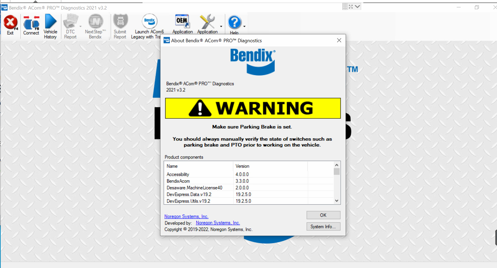Image resolution: width=497 pixels, height=268 pixels.
Task: Expand the Help dropdown arrow
Action: pos(244,27)
